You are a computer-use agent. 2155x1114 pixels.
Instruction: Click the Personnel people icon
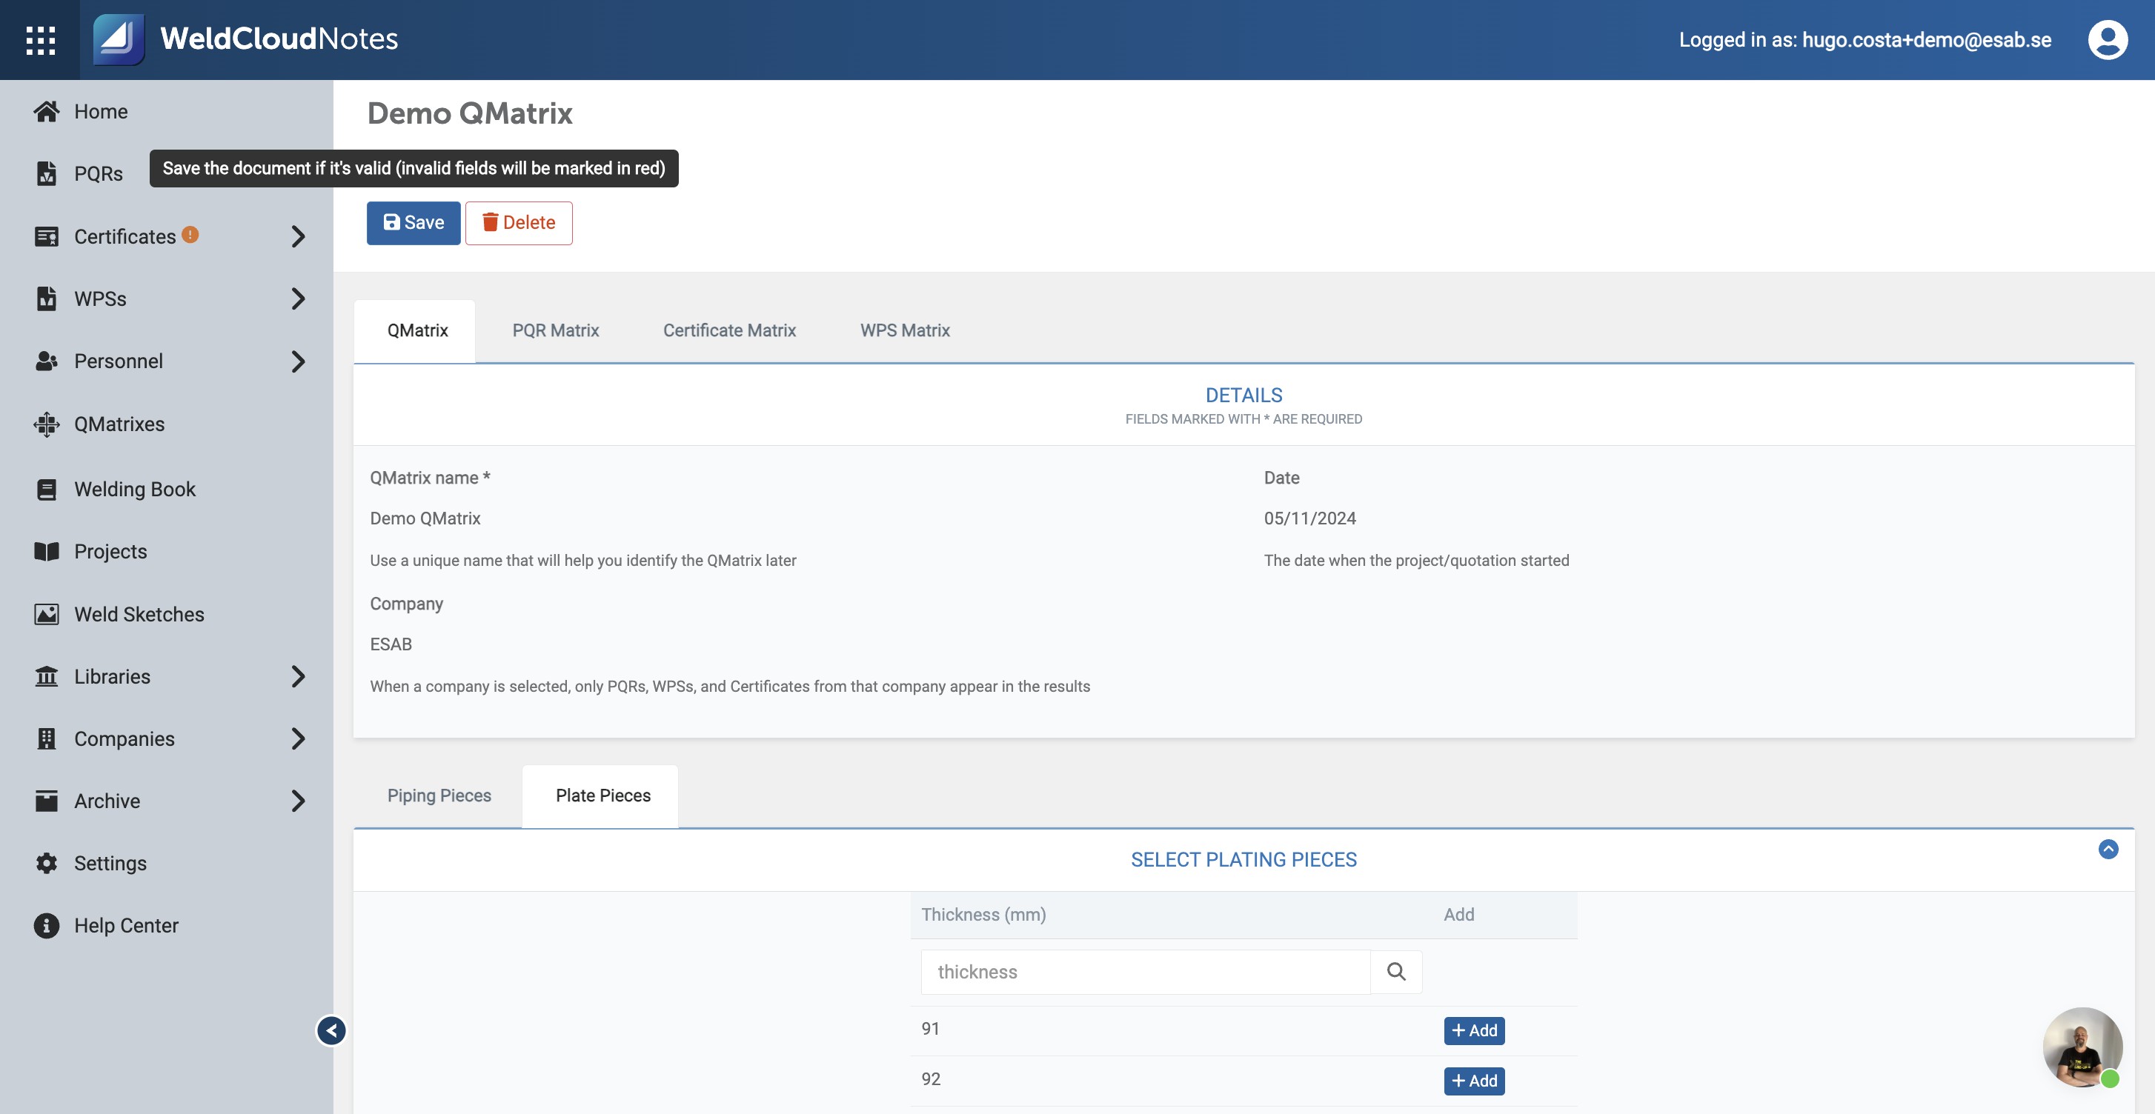click(x=47, y=361)
